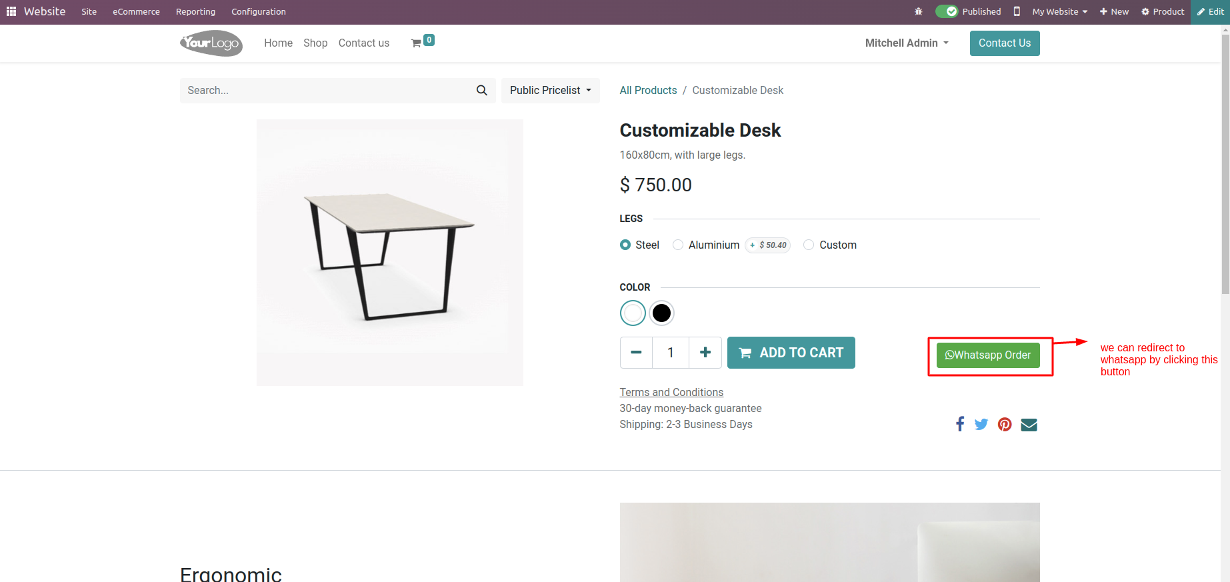Open the Mitchell Admin user dropdown

(x=906, y=43)
